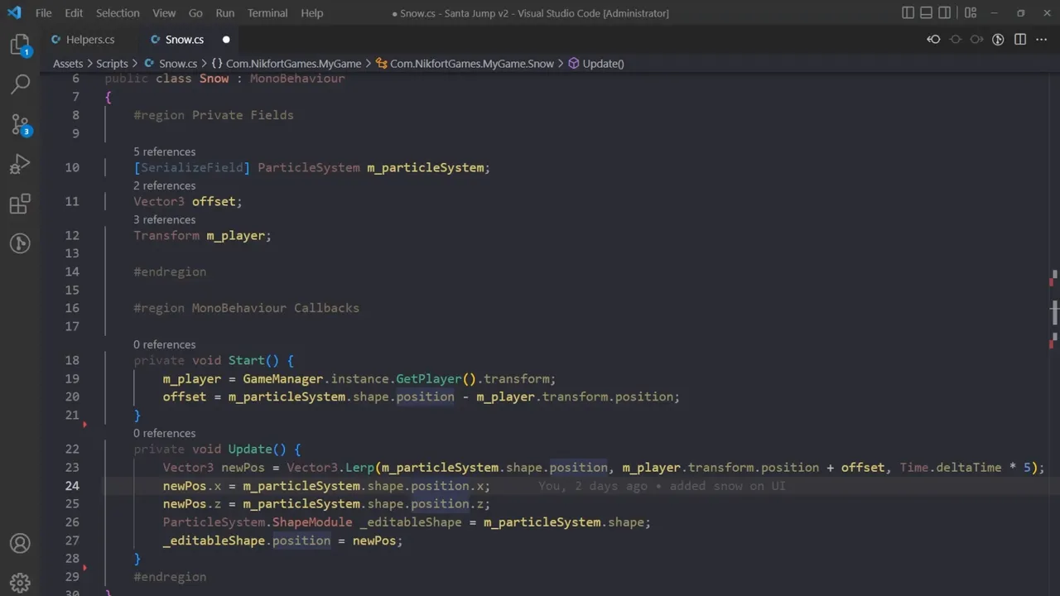Screen dimensions: 1060x596
Task: Expand the Com.NikfortGames.MyGame.Snow class breadcrumb
Action: pos(465,63)
